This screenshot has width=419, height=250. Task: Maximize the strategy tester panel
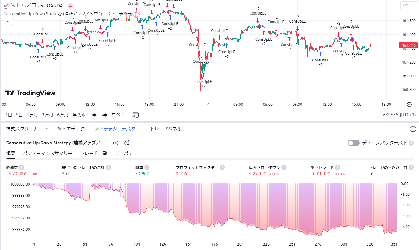[413, 129]
